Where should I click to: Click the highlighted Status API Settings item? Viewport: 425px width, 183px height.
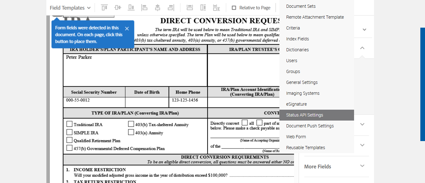point(317,115)
